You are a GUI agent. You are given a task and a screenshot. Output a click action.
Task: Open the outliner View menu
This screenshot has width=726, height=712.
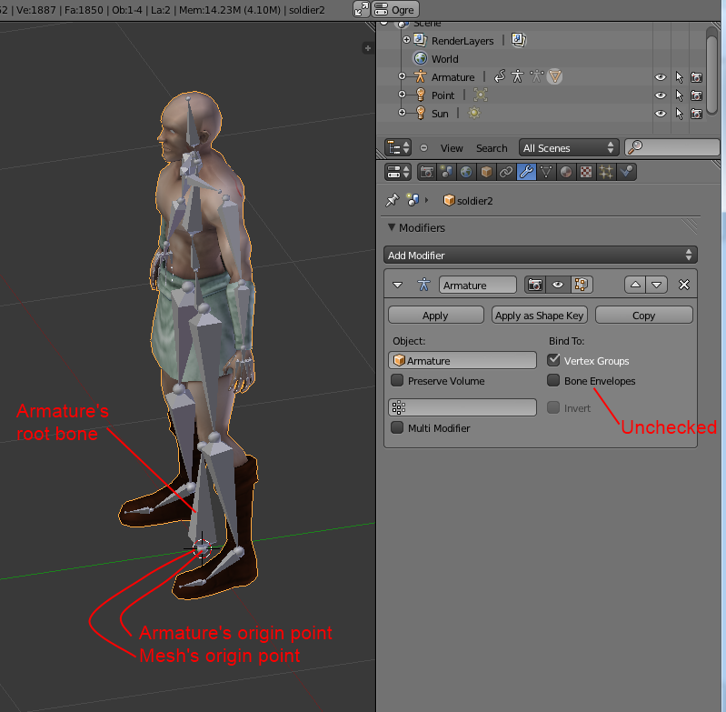pos(452,148)
